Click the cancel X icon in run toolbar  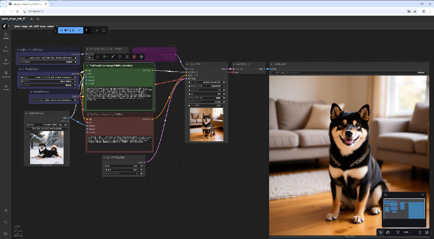point(97,30)
